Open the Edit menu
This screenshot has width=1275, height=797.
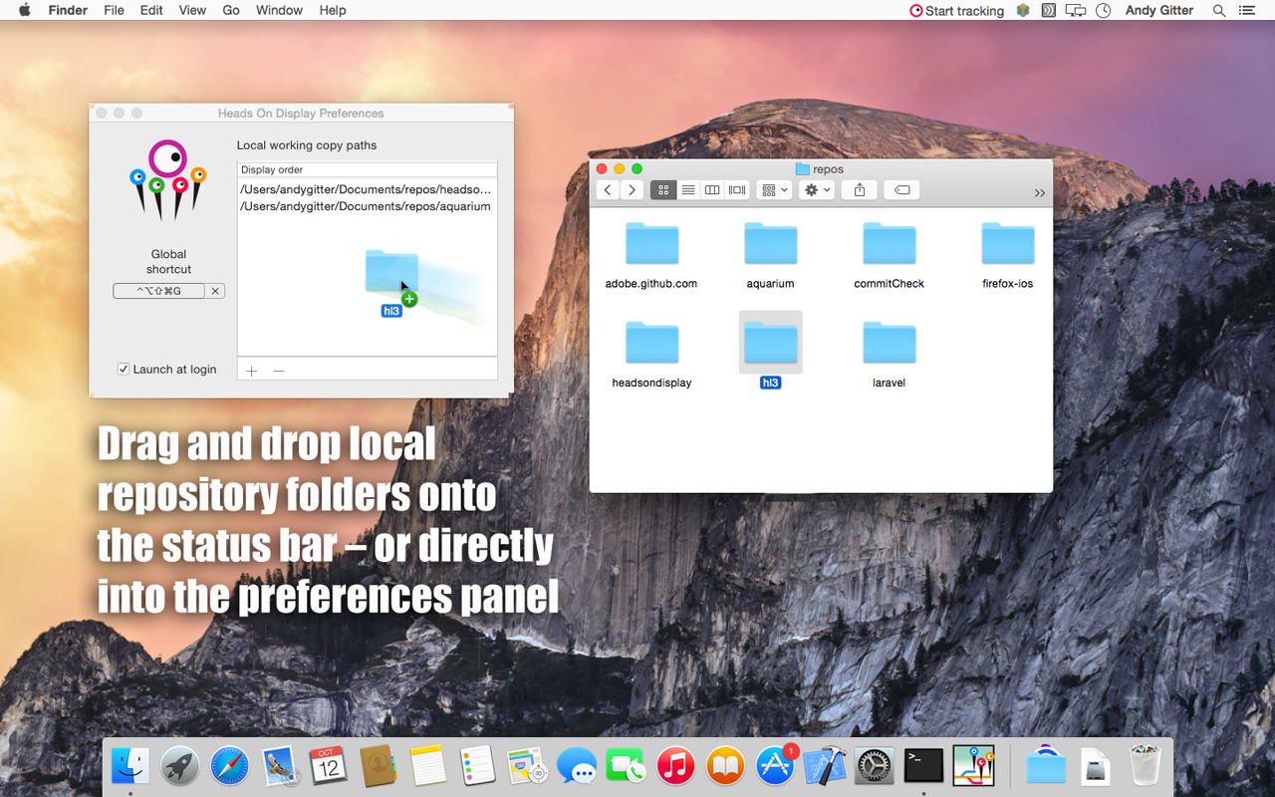[151, 10]
